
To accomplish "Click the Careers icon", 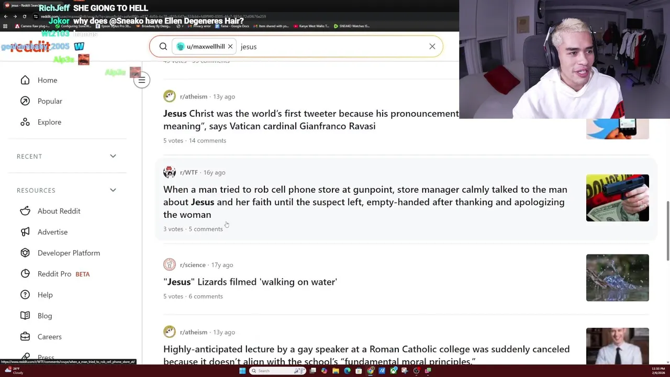I will 25,337.
